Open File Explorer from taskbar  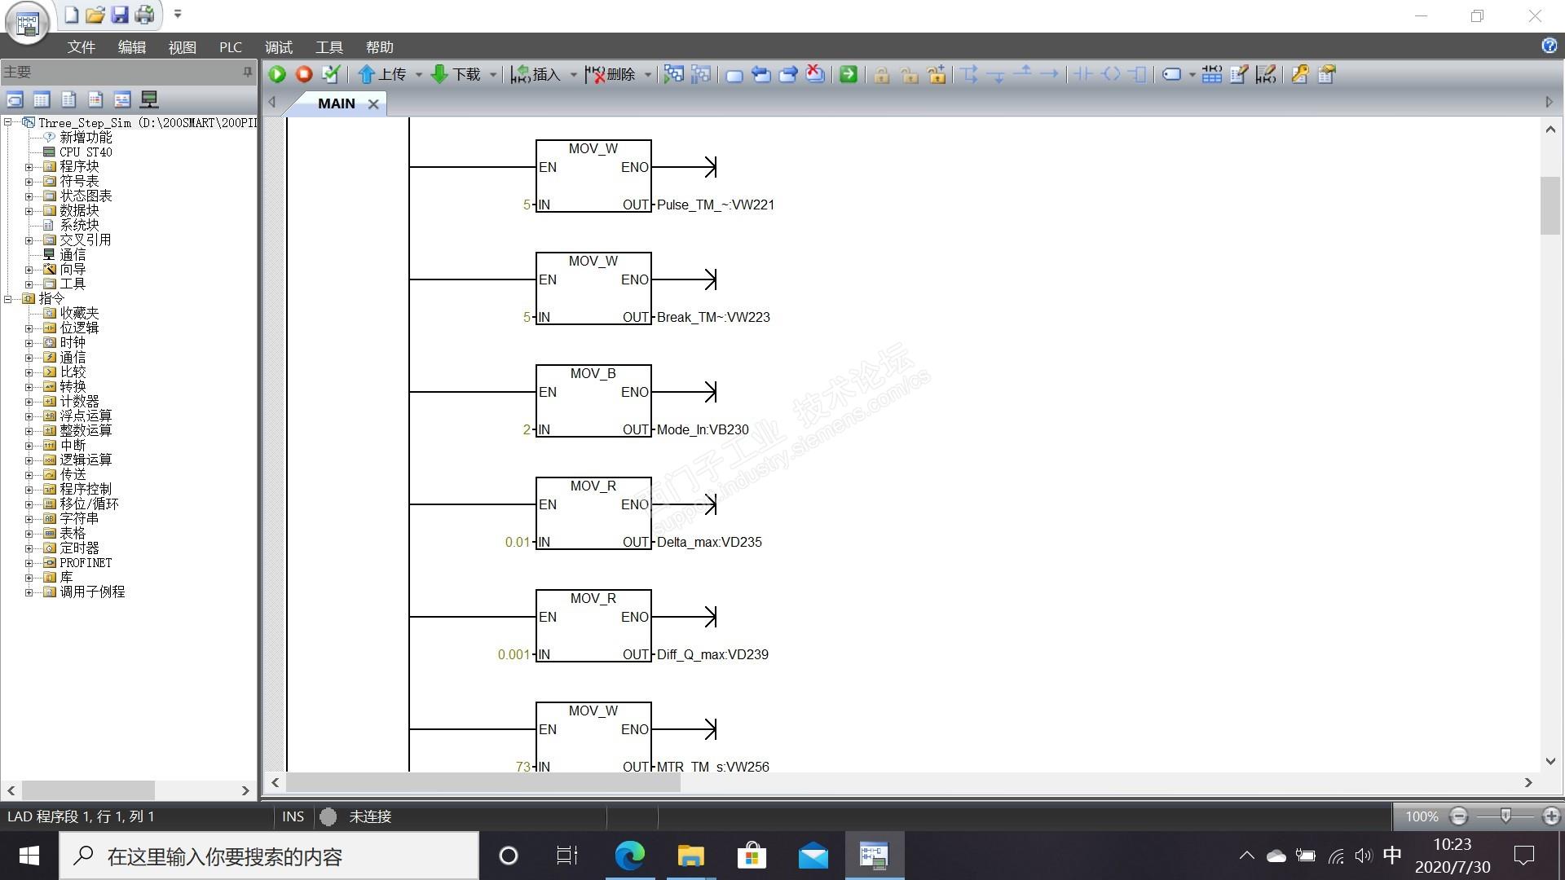[x=690, y=856]
